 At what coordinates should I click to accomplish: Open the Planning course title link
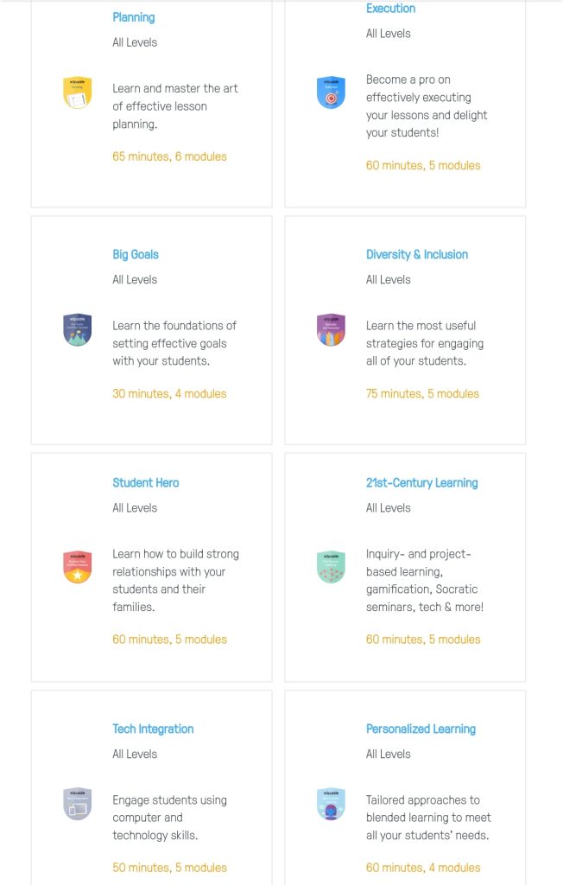[x=134, y=17]
